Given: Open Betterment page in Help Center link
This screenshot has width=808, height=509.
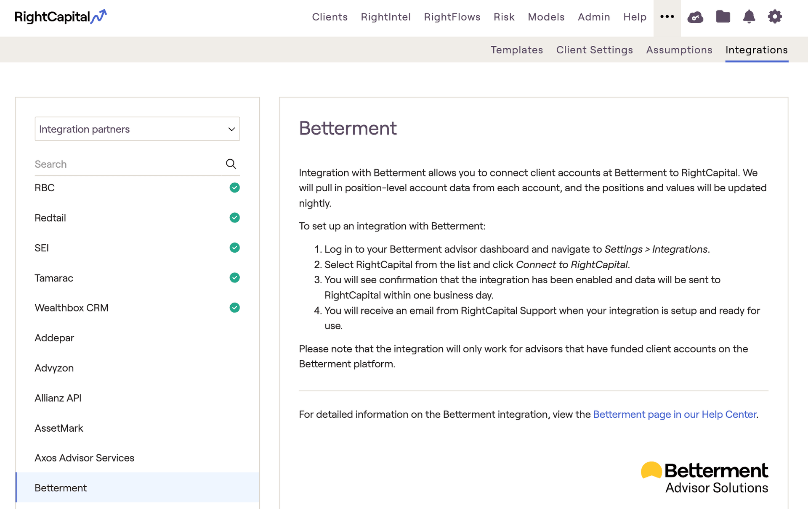Looking at the screenshot, I should [675, 414].
